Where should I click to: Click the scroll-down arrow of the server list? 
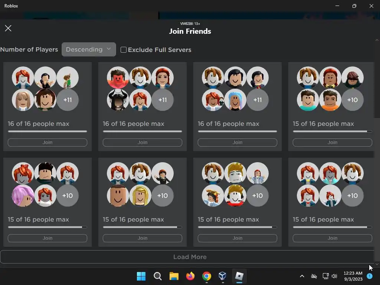(377, 264)
